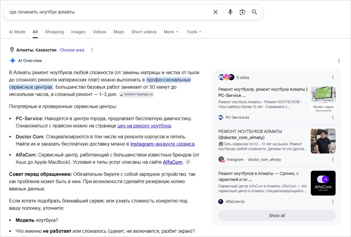351x237 pixels.
Task: Click the Show all button
Action: coord(277,215)
